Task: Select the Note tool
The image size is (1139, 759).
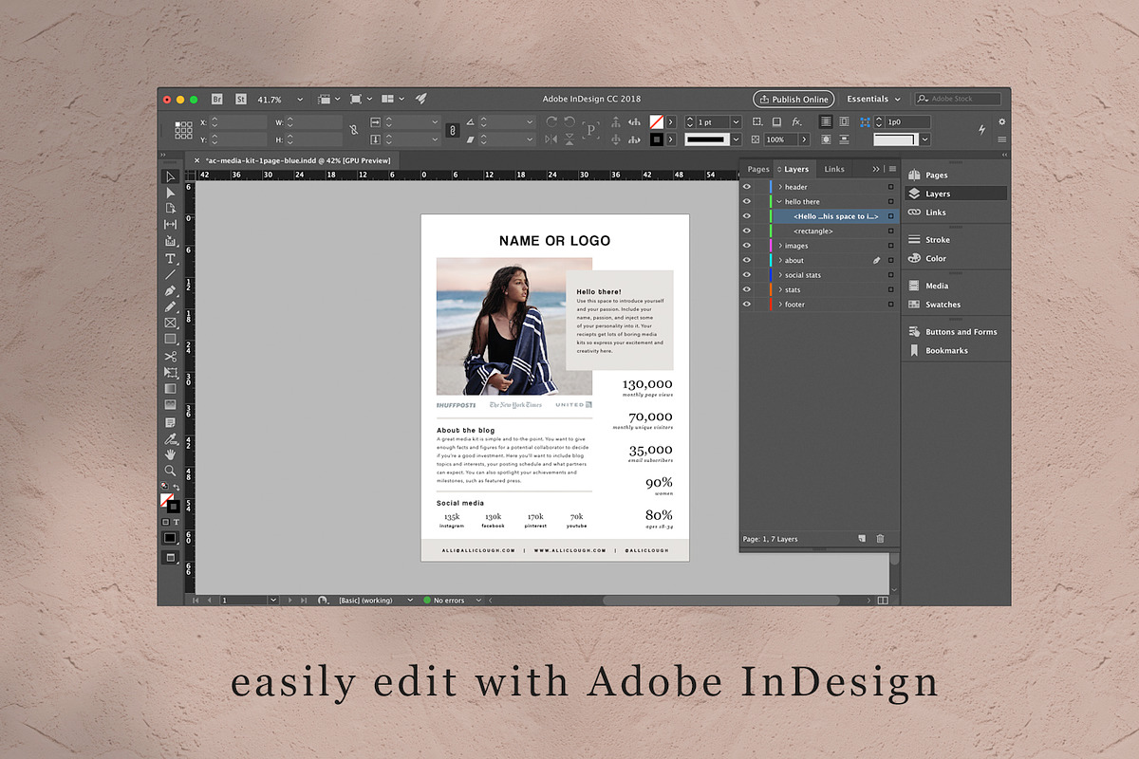Action: coord(171,422)
